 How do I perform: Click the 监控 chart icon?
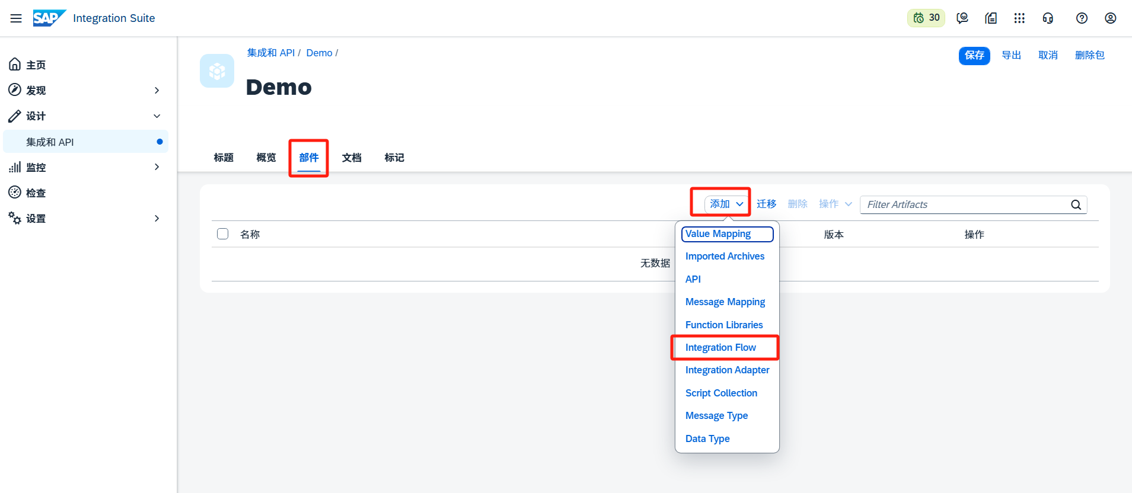point(15,167)
